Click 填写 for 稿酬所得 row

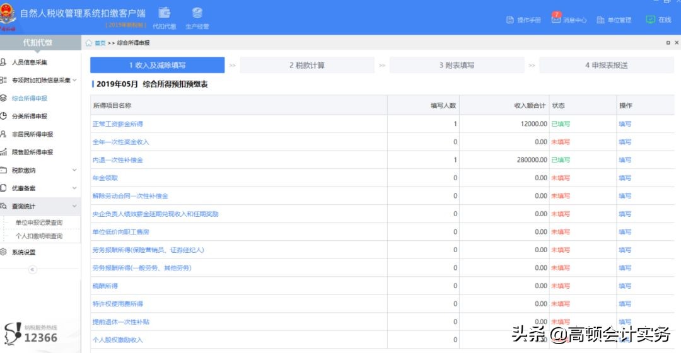(625, 286)
